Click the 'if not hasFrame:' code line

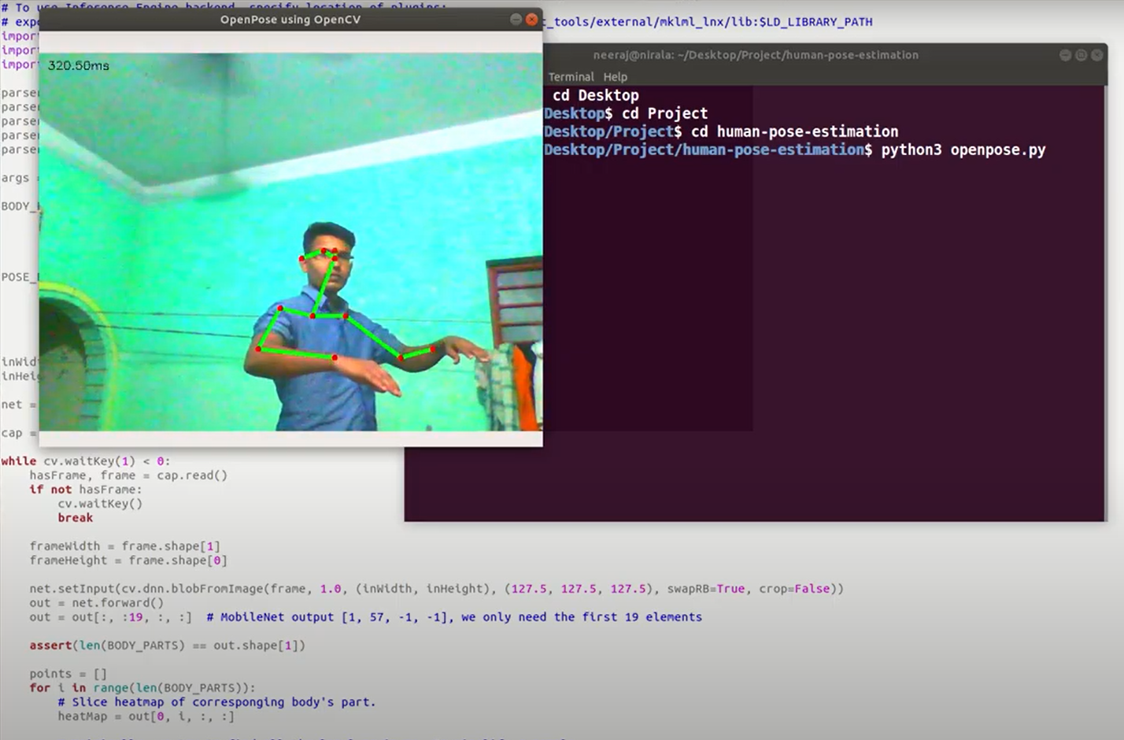pos(86,490)
